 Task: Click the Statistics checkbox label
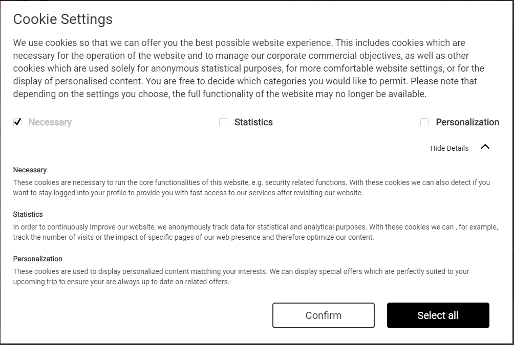(x=253, y=122)
